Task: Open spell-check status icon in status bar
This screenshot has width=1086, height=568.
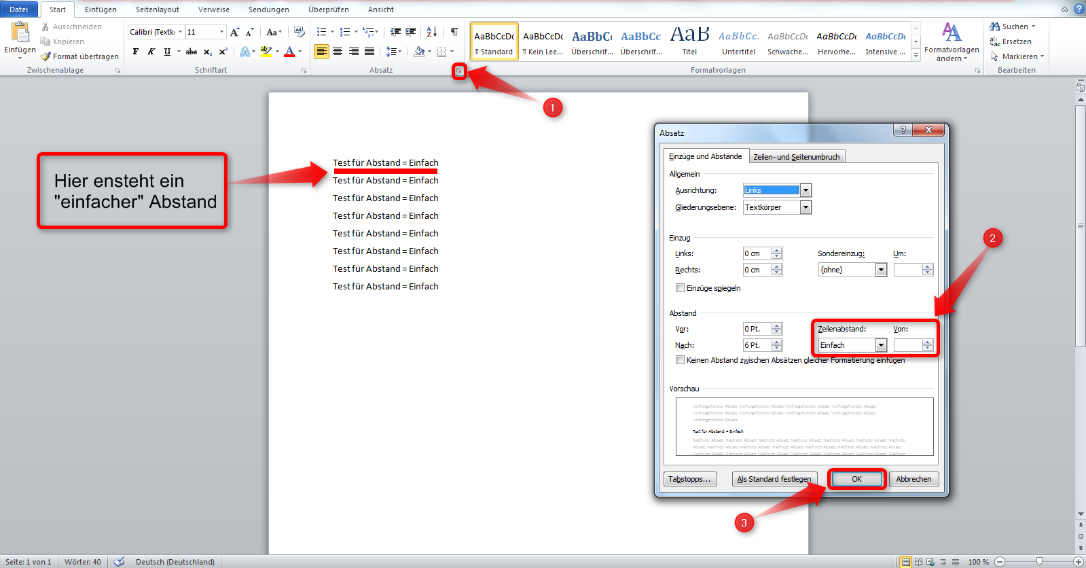Action: 119,562
